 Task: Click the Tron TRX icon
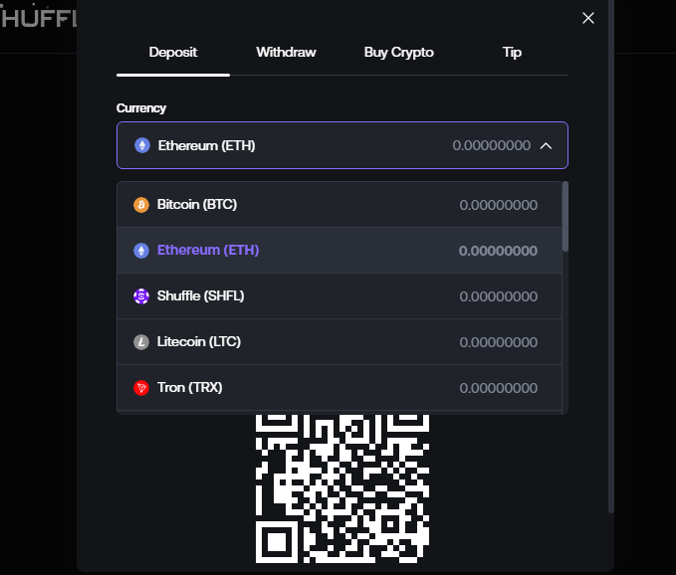[141, 388]
